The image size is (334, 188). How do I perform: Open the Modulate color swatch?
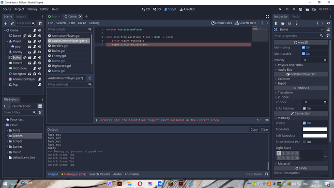(315, 129)
